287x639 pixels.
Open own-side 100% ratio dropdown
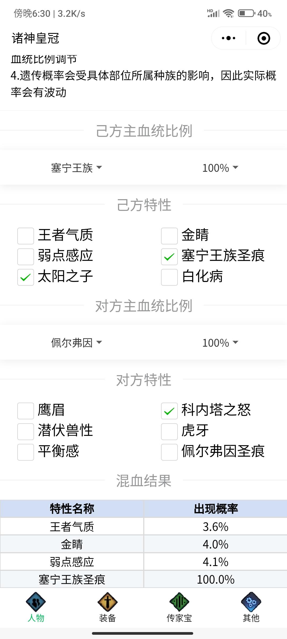pyautogui.click(x=220, y=168)
